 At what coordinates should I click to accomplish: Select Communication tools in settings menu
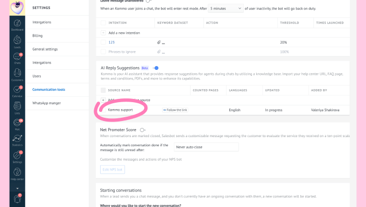[x=49, y=89]
